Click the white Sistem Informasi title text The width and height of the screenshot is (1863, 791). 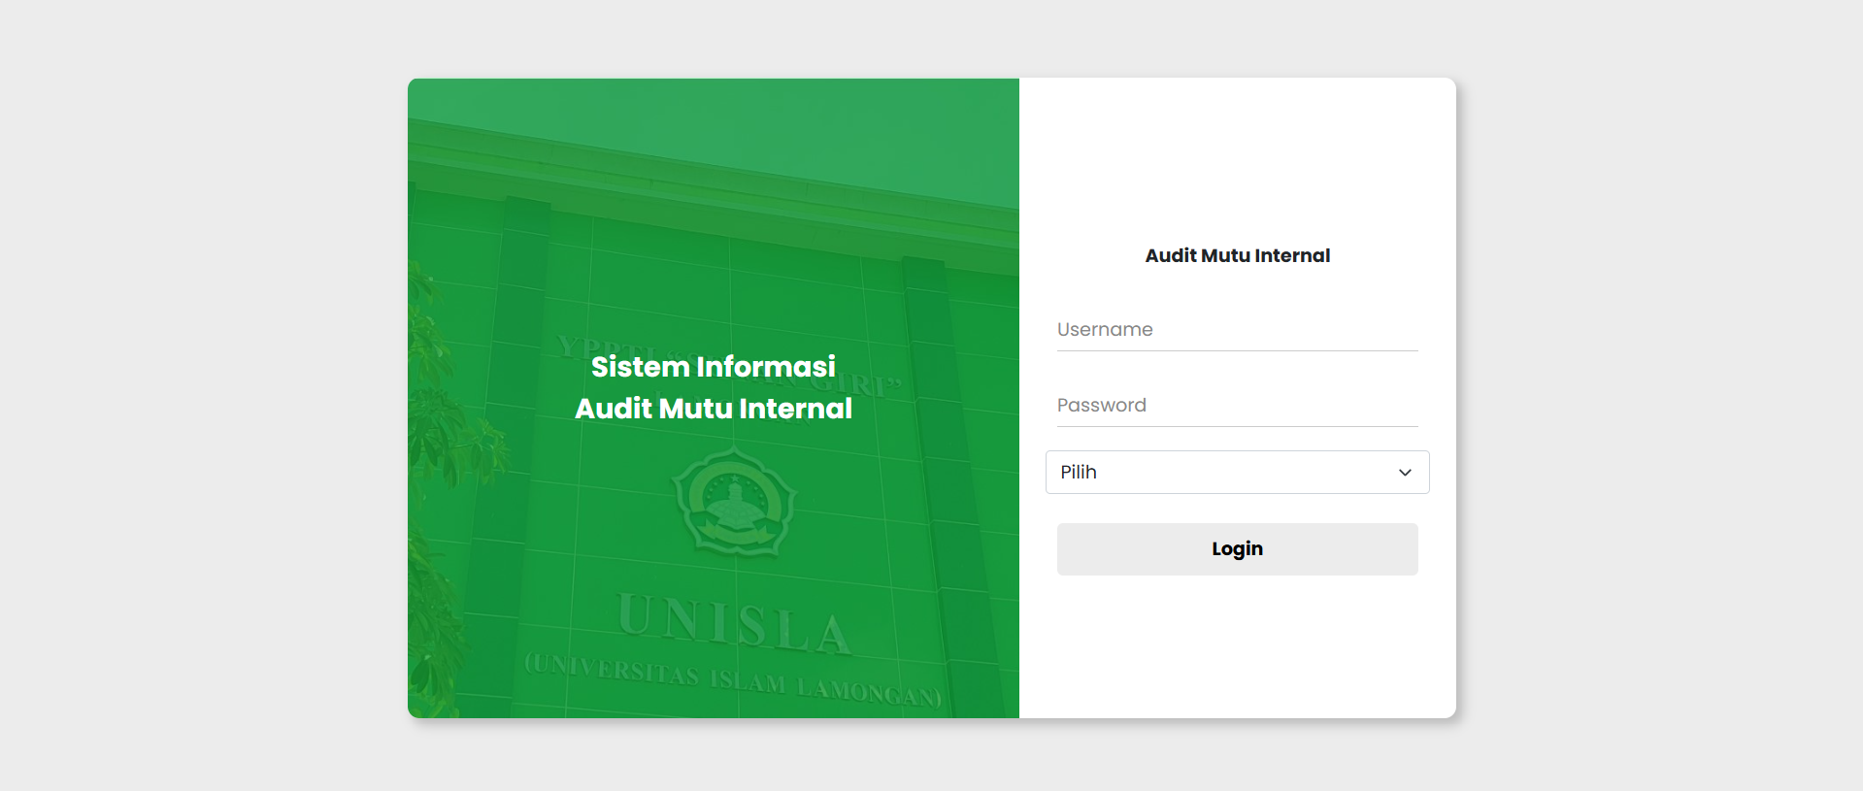[x=713, y=367]
